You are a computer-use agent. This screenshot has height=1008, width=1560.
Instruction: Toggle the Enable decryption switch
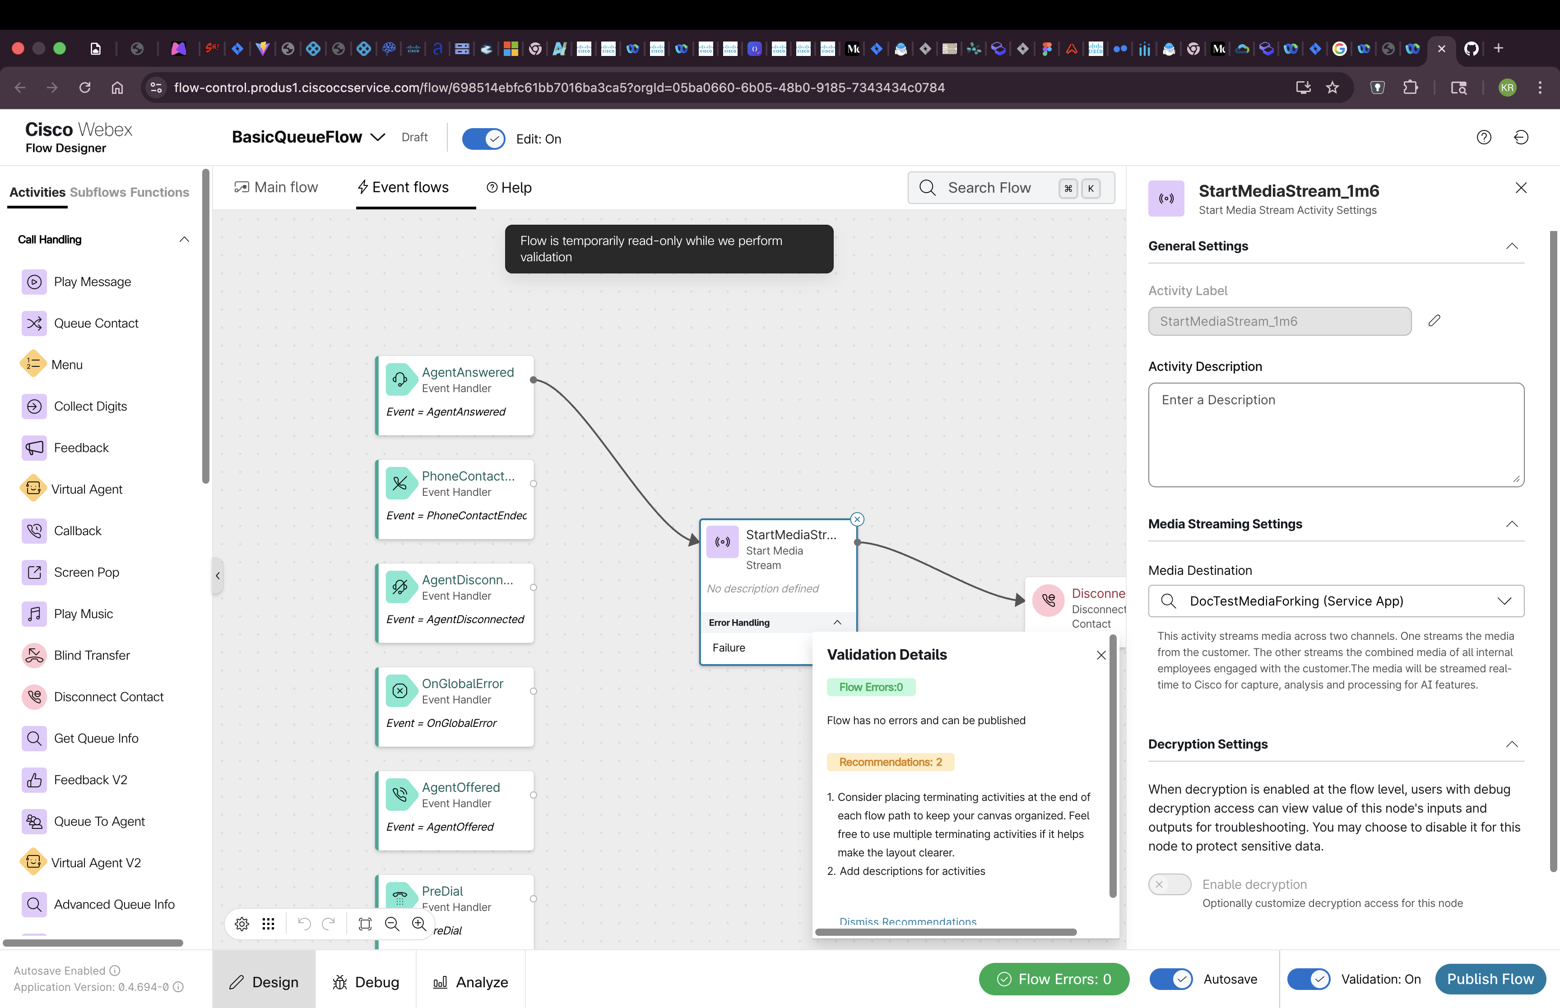pyautogui.click(x=1169, y=884)
